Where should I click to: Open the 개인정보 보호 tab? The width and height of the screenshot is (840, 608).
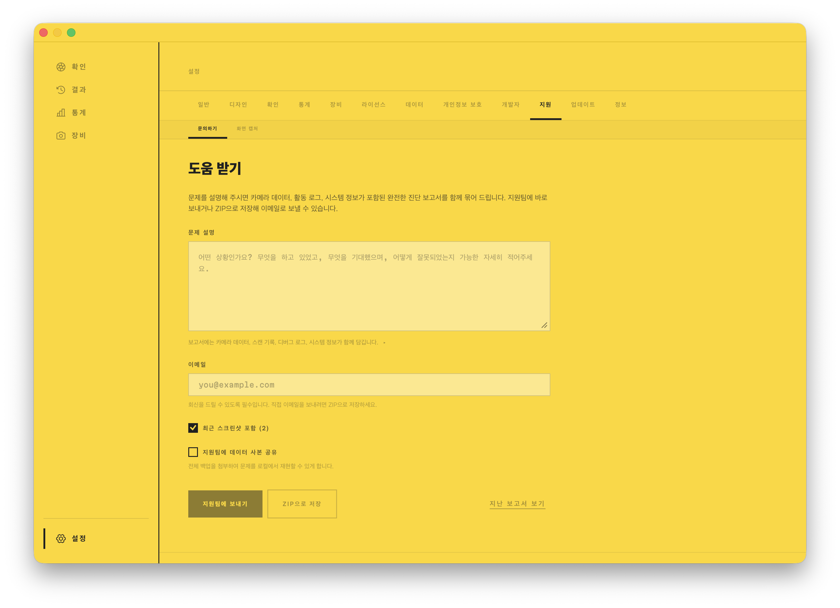pos(463,105)
